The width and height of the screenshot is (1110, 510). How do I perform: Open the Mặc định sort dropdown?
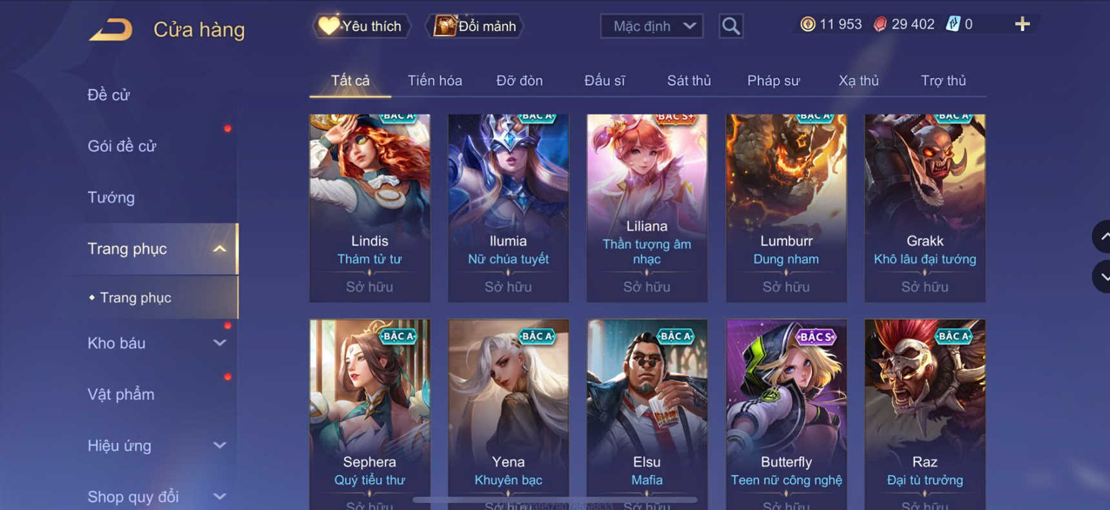click(x=652, y=26)
